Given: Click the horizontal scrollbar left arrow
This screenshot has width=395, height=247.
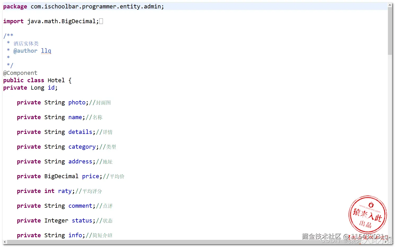Looking at the screenshot, I should point(5,242).
